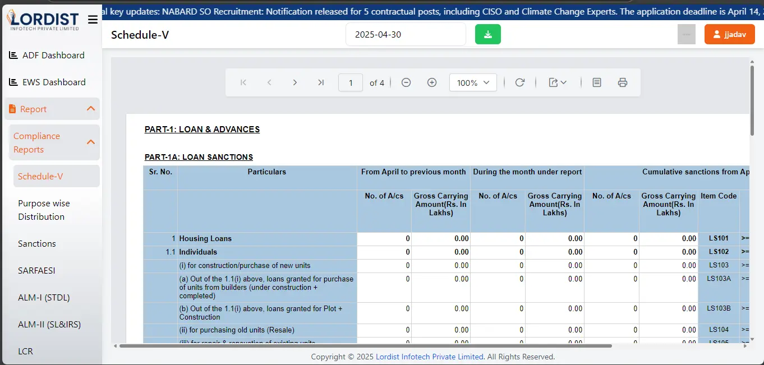This screenshot has width=764, height=365.
Task: Open the sidebar hamburger menu
Action: (x=93, y=19)
